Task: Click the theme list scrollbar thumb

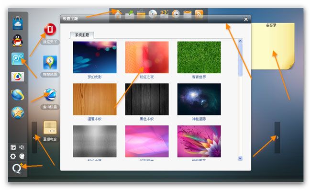Action: coord(240,60)
